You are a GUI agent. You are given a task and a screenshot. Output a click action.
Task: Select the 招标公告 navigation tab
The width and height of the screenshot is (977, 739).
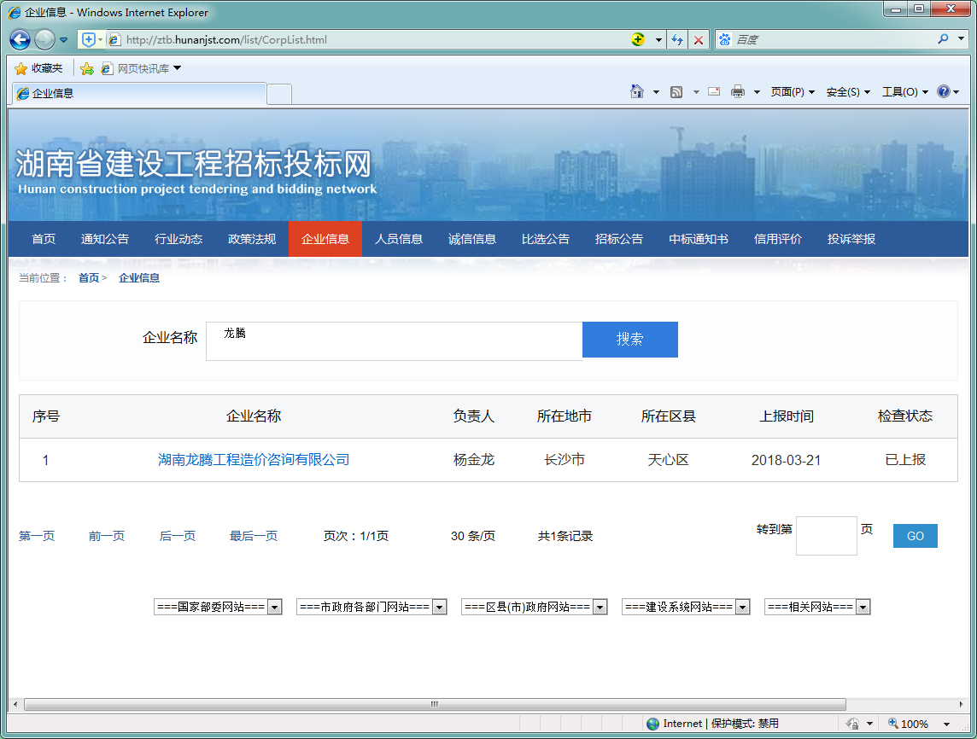pyautogui.click(x=619, y=239)
